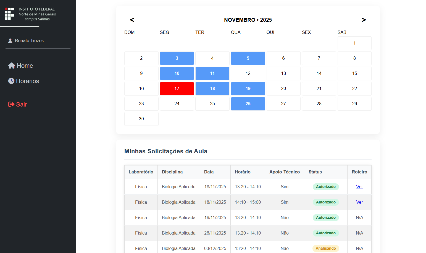Log out via the Sair link
Screen dimensions: 426x253
click(x=21, y=104)
